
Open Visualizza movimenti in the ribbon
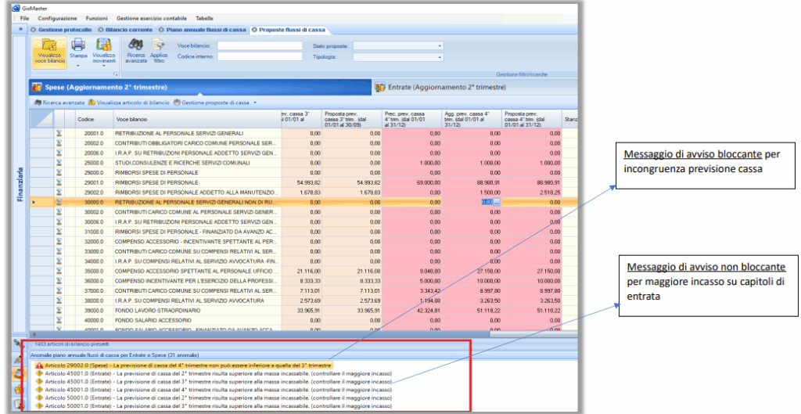pos(103,45)
